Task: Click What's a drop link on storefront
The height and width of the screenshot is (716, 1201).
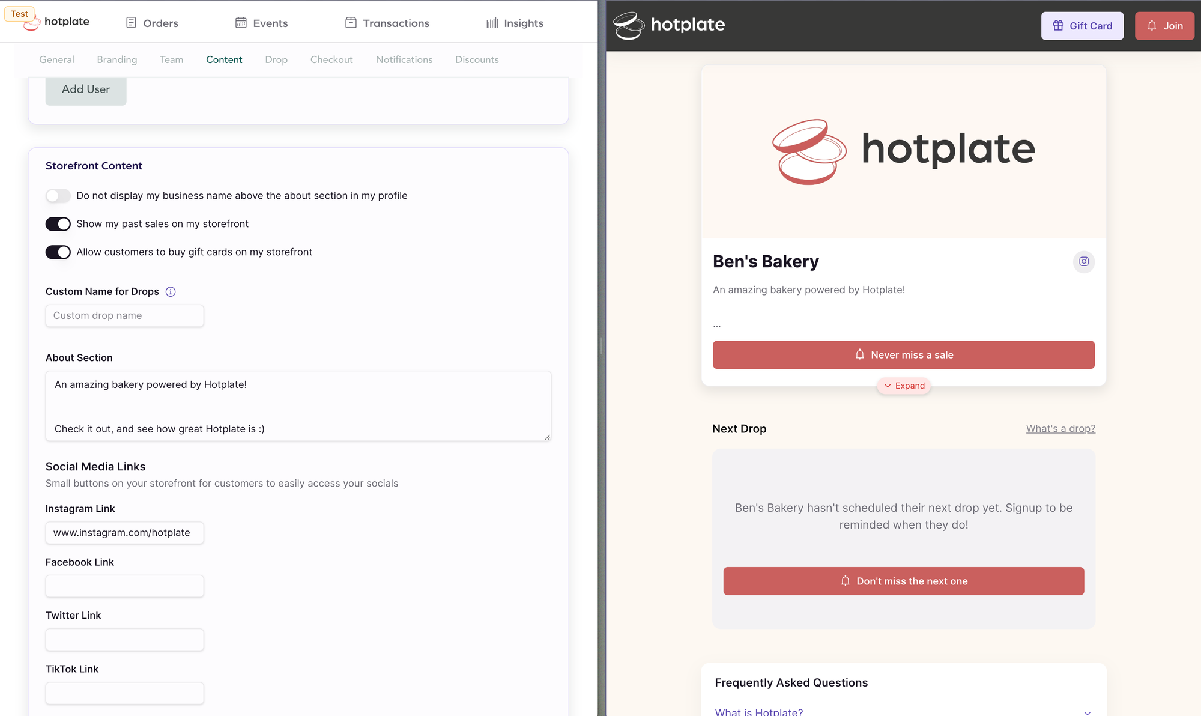Action: [x=1060, y=428]
